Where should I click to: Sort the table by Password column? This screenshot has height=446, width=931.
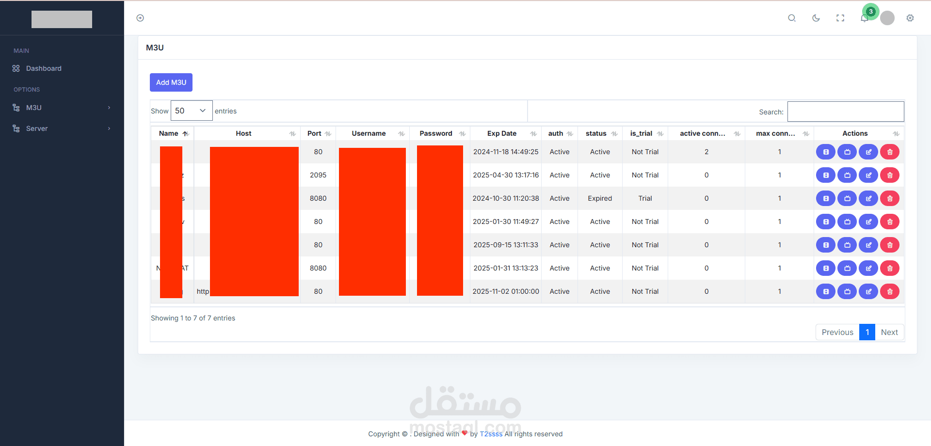tap(440, 133)
